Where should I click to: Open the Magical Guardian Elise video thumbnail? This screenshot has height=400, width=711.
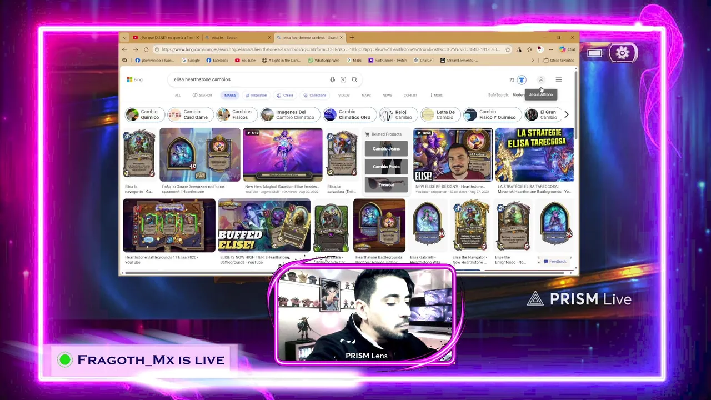tap(282, 154)
